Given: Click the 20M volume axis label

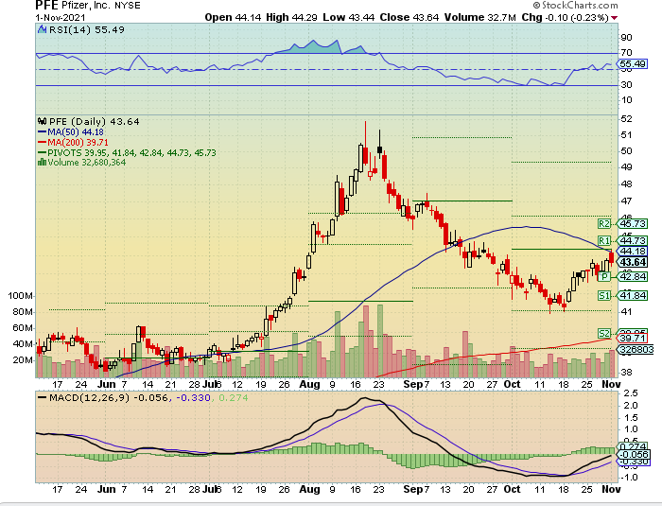Looking at the screenshot, I should (x=23, y=360).
